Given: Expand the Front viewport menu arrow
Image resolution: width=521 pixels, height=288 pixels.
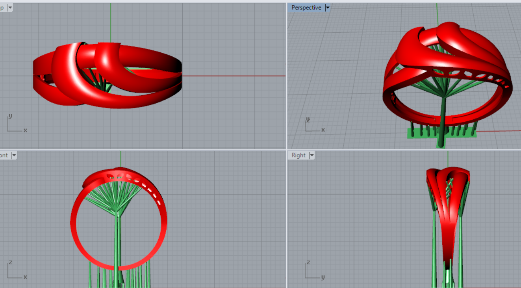Looking at the screenshot, I should (14, 155).
